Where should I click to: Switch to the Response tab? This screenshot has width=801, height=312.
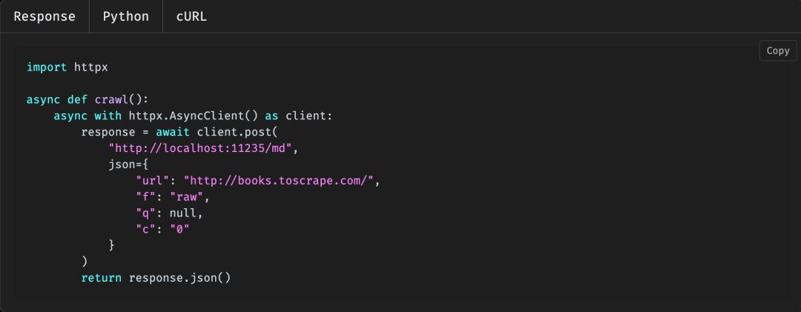tap(44, 16)
